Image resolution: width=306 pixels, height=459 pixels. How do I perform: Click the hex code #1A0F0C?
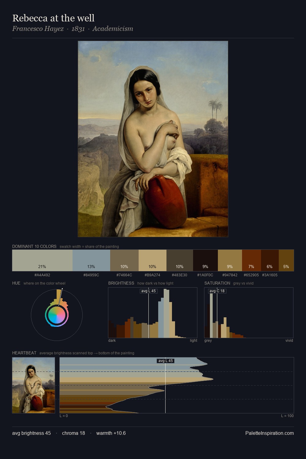(x=205, y=275)
